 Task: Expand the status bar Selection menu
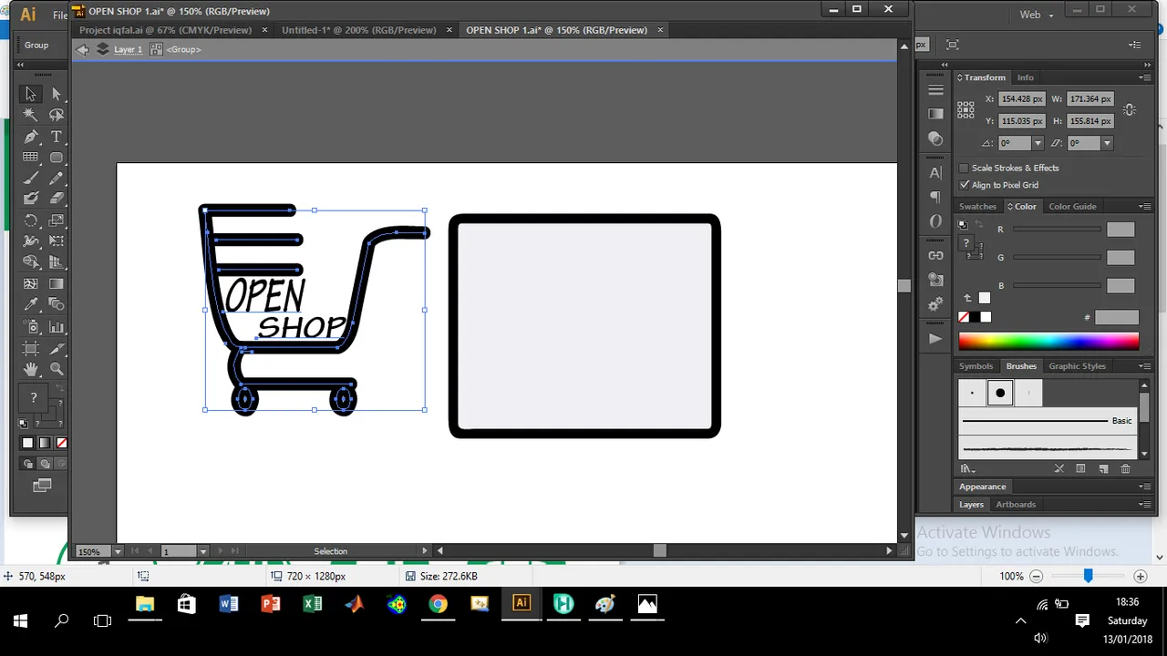[424, 550]
